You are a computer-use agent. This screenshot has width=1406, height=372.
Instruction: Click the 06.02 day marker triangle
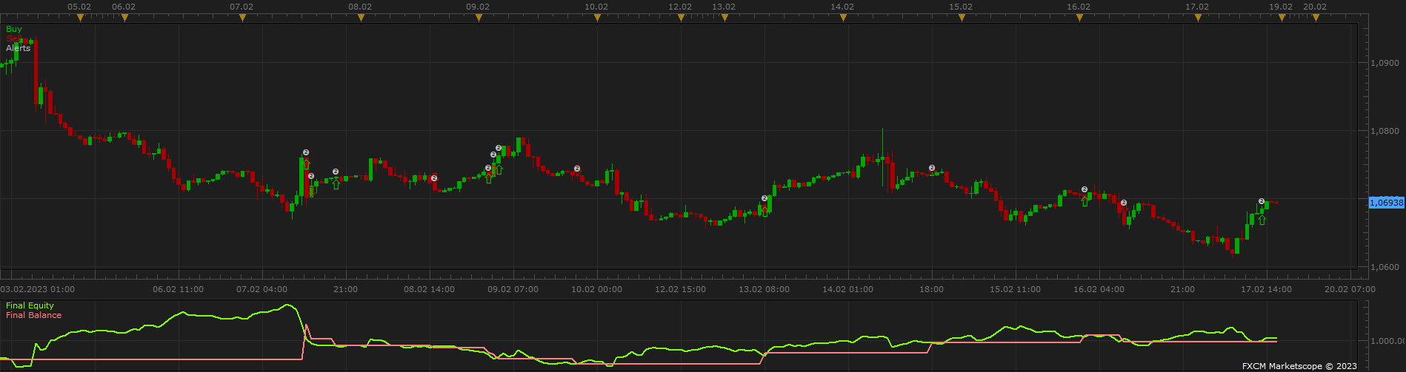click(x=124, y=18)
